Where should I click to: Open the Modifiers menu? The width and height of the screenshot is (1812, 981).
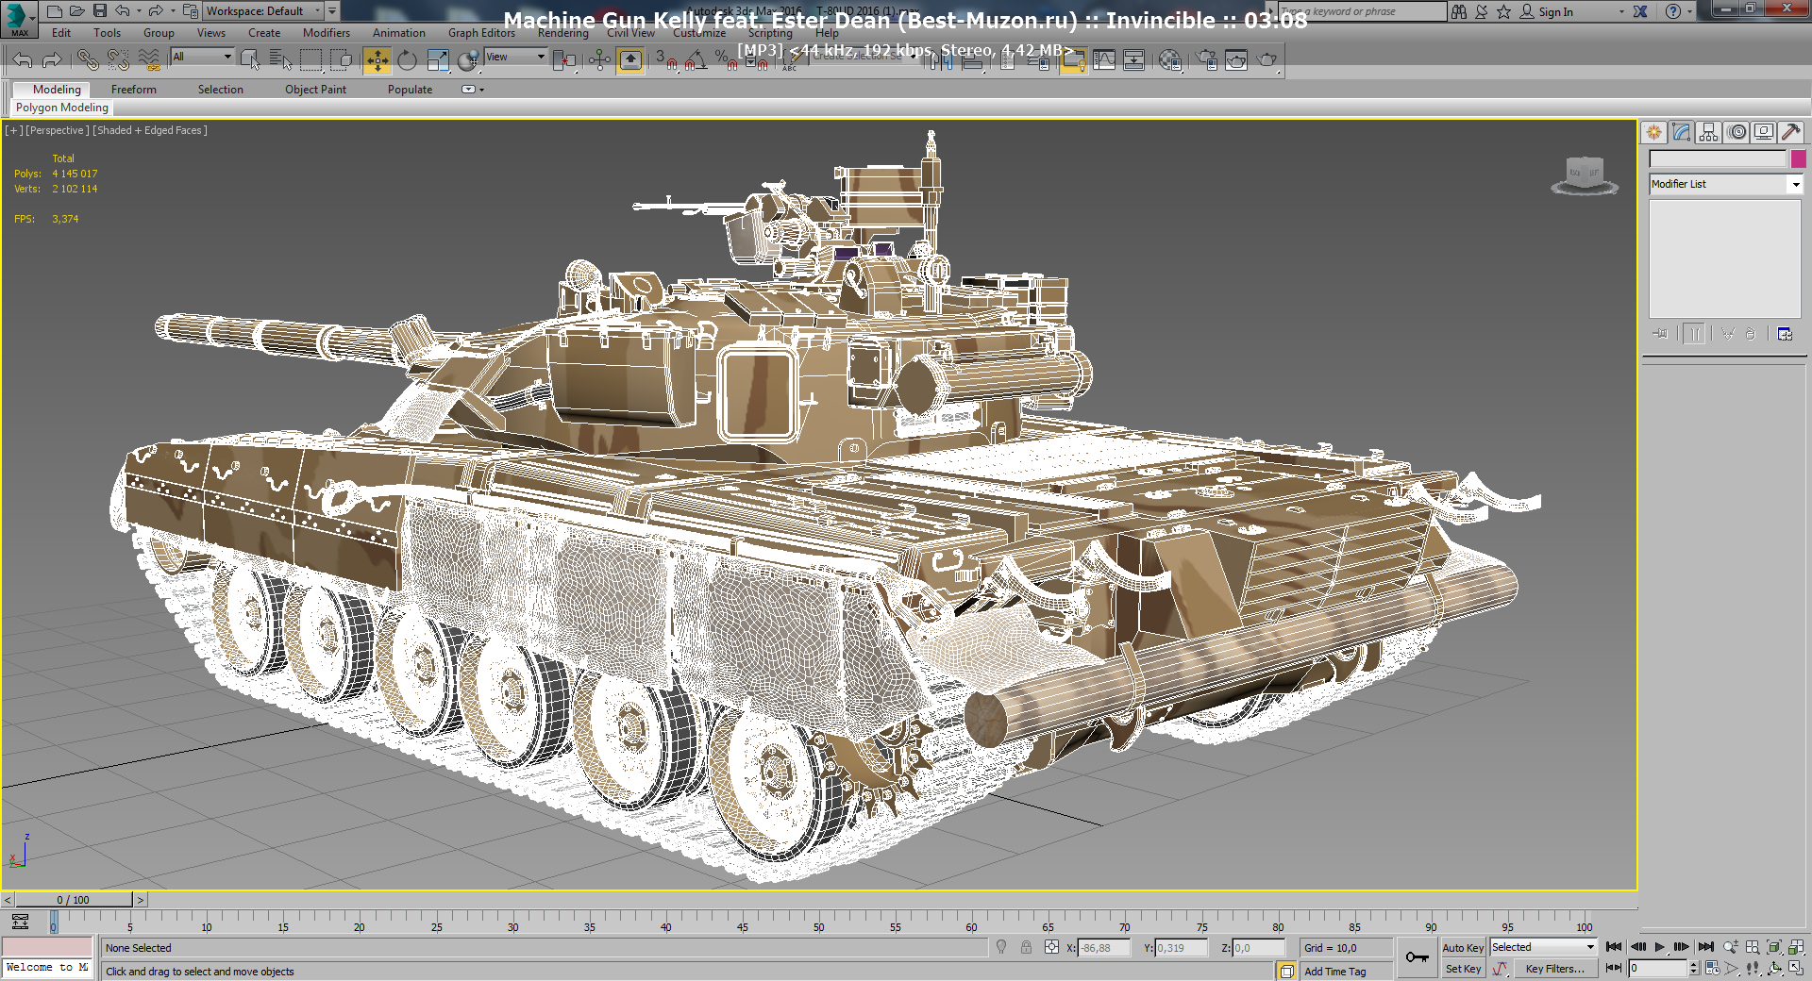pyautogui.click(x=326, y=32)
